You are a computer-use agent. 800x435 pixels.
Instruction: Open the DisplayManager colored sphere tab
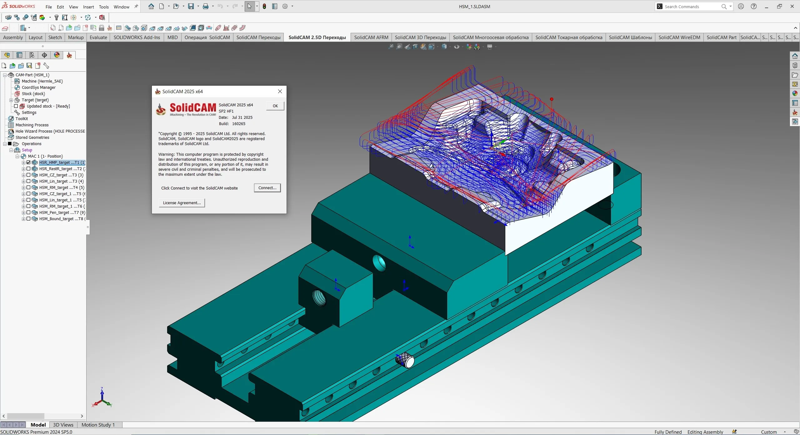point(57,55)
